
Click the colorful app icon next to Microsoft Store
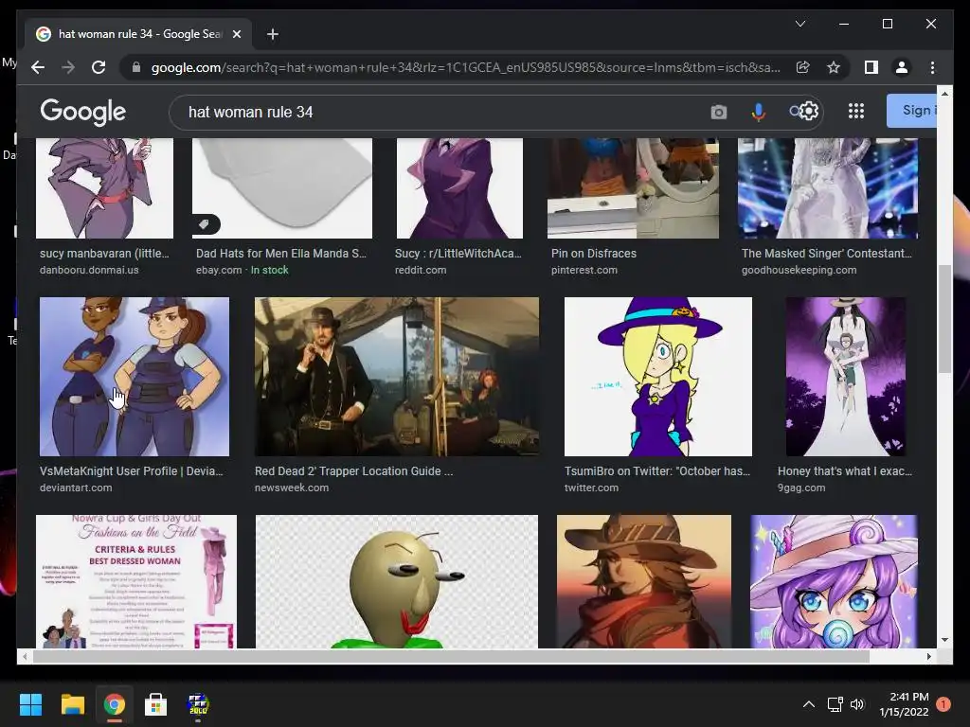(x=198, y=704)
